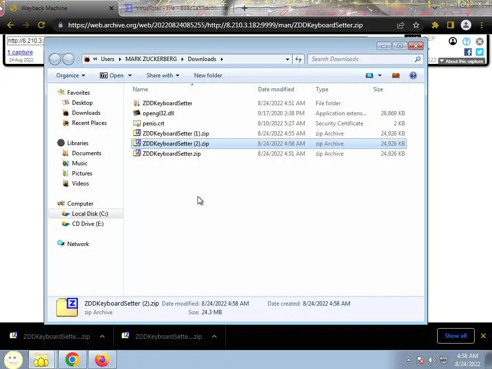Close the Chrome downloads bar
This screenshot has width=492, height=369.
tap(483, 336)
